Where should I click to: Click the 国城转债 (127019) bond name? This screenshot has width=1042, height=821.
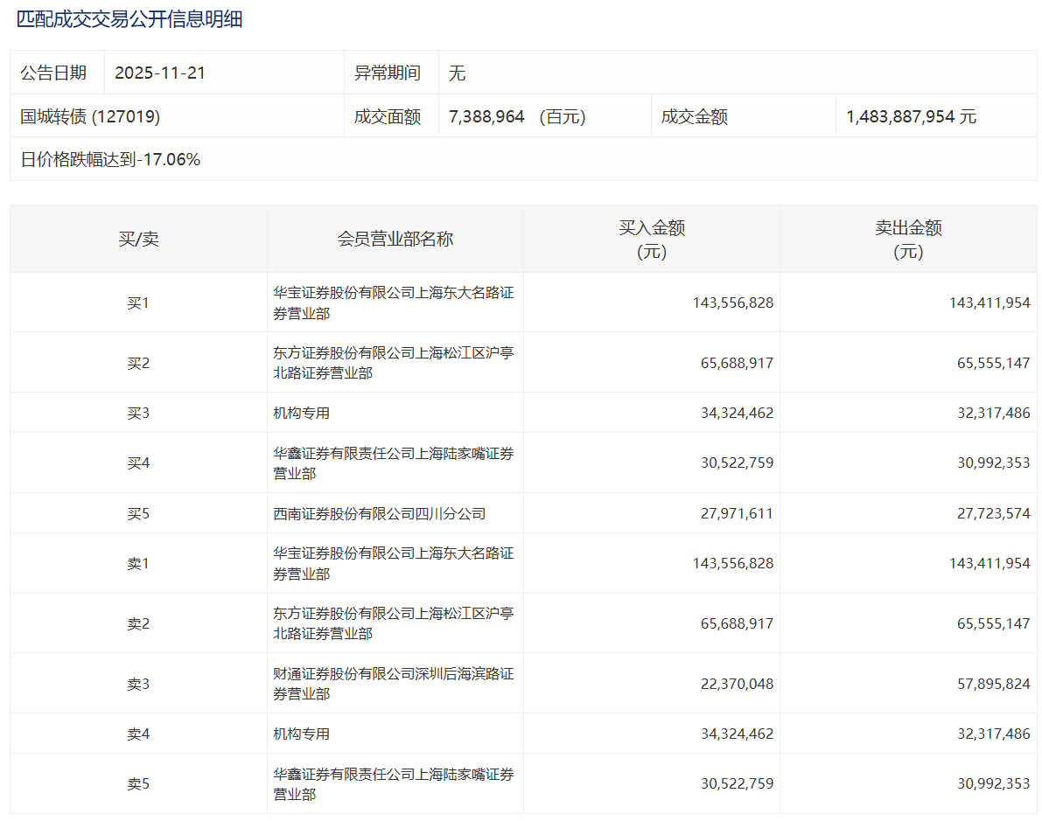pyautogui.click(x=90, y=116)
